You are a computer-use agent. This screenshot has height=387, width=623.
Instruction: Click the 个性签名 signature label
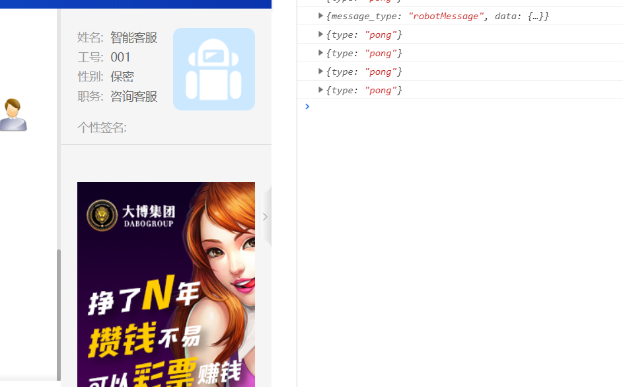tap(102, 128)
